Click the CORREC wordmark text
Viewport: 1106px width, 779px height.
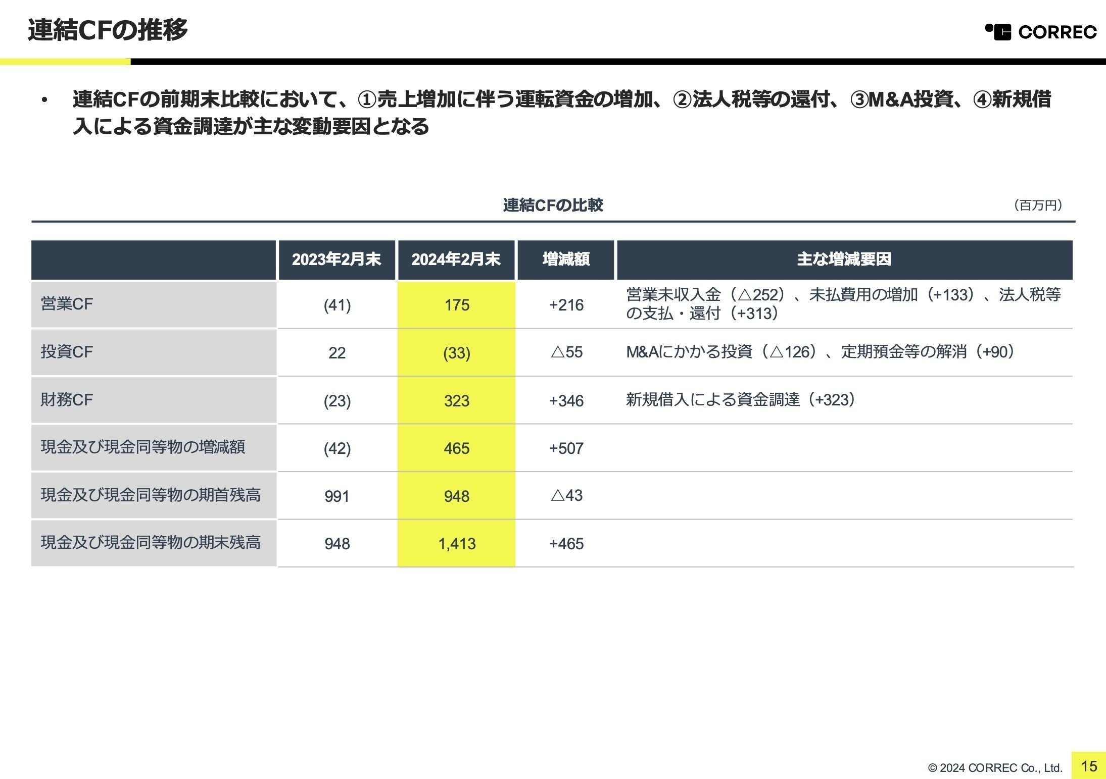click(1057, 32)
